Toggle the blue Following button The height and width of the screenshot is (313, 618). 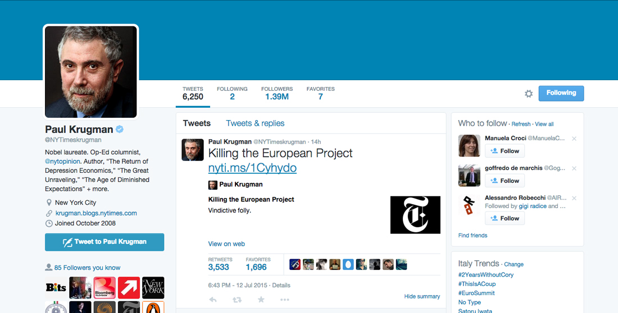click(561, 93)
